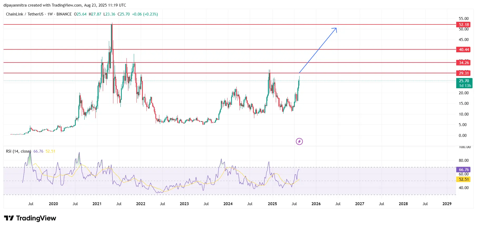Click the ChainLink / TetherUS symbol title

[x=24, y=14]
